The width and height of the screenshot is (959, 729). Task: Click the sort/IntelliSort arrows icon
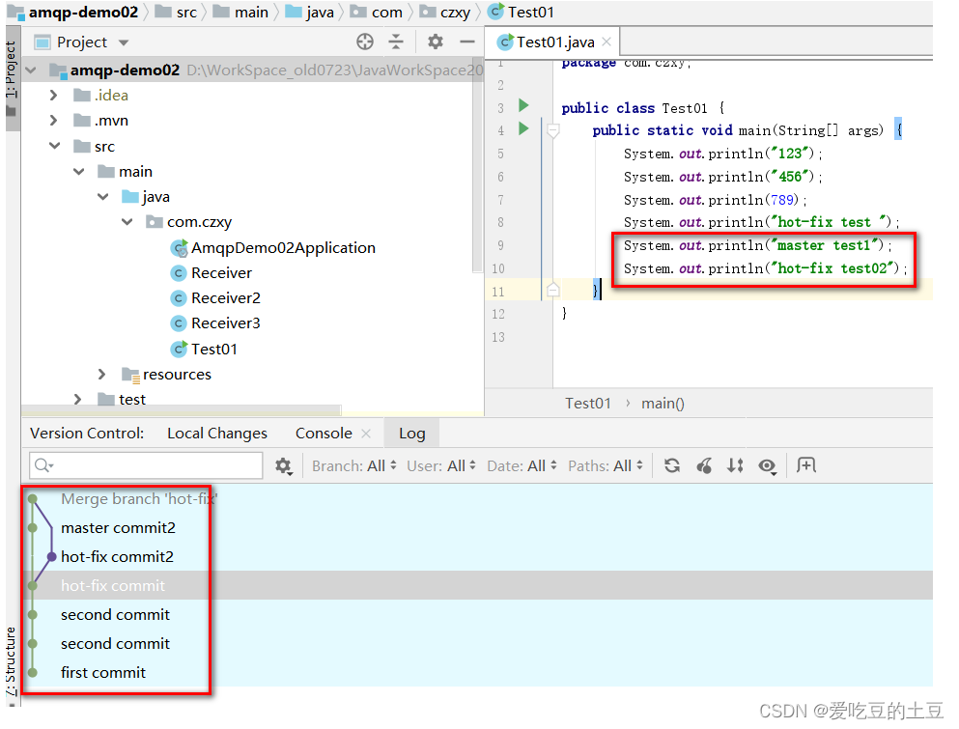click(735, 465)
